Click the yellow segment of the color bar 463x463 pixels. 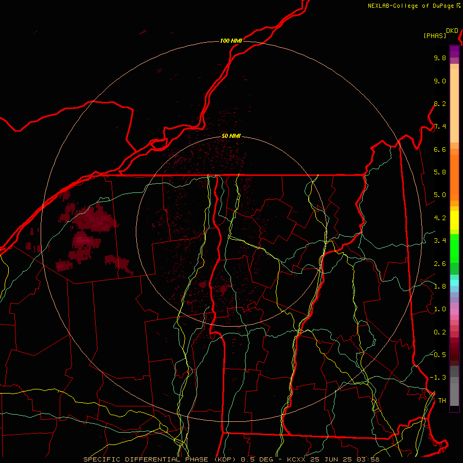click(454, 220)
